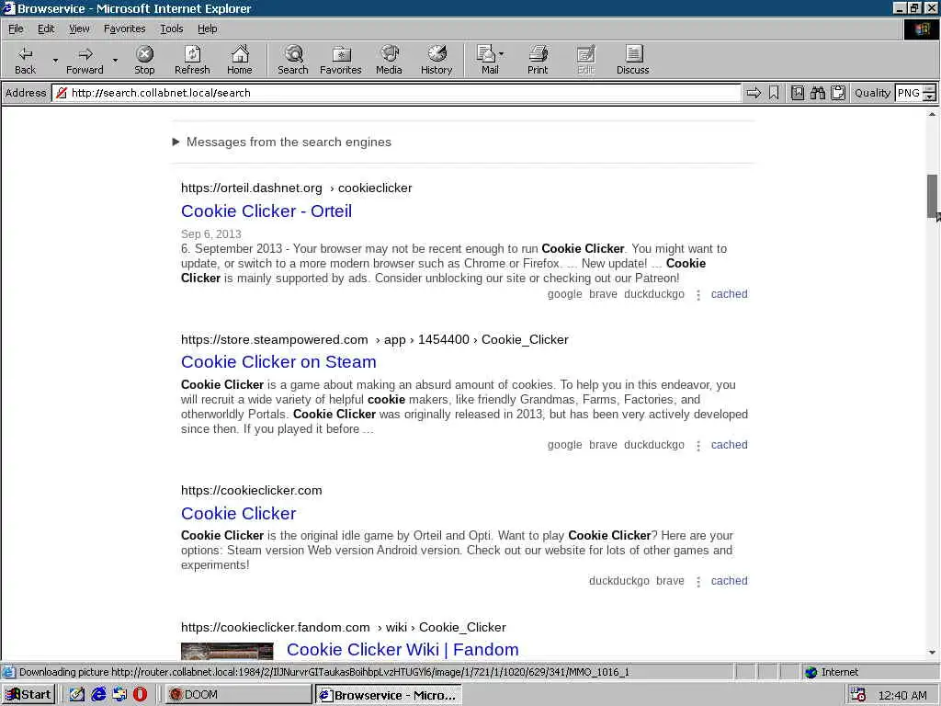The image size is (941, 706).
Task: Open the Edit menu
Action: [x=46, y=28]
